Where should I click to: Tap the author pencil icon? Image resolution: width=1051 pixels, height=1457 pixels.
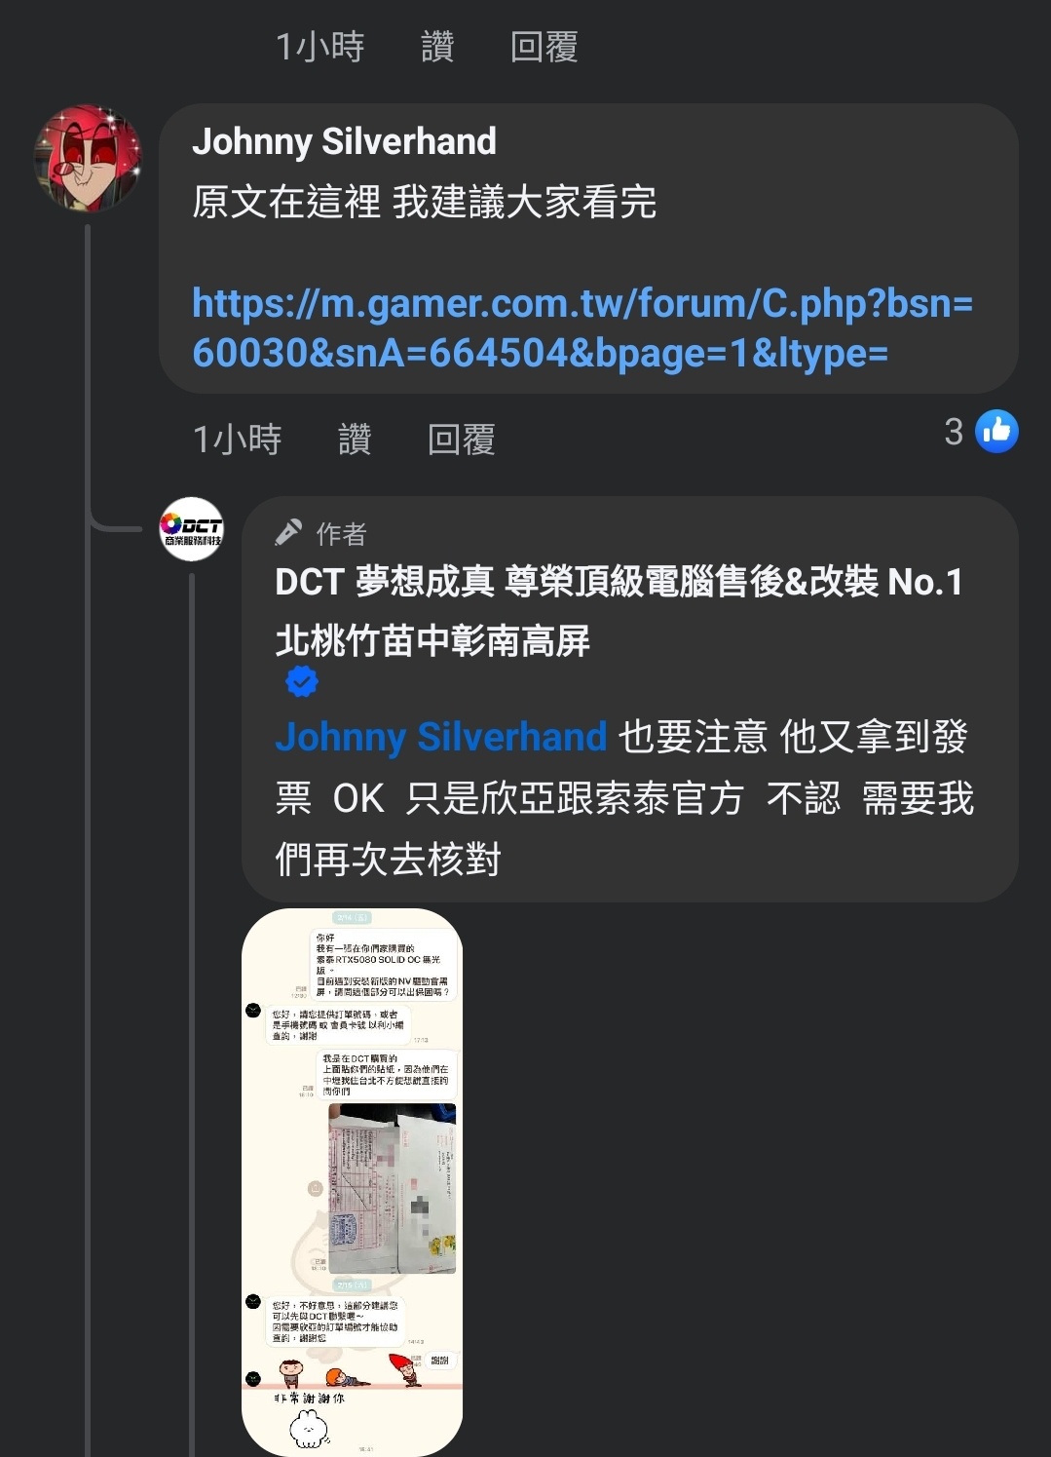(289, 532)
